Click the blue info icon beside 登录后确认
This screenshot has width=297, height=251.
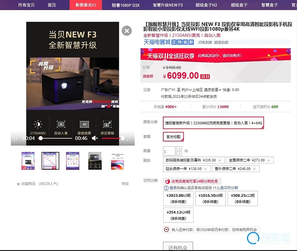pos(166,188)
